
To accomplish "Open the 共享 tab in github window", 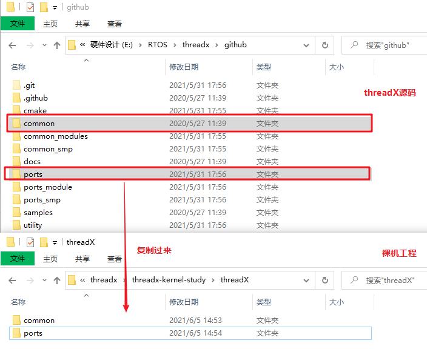I will pos(82,24).
